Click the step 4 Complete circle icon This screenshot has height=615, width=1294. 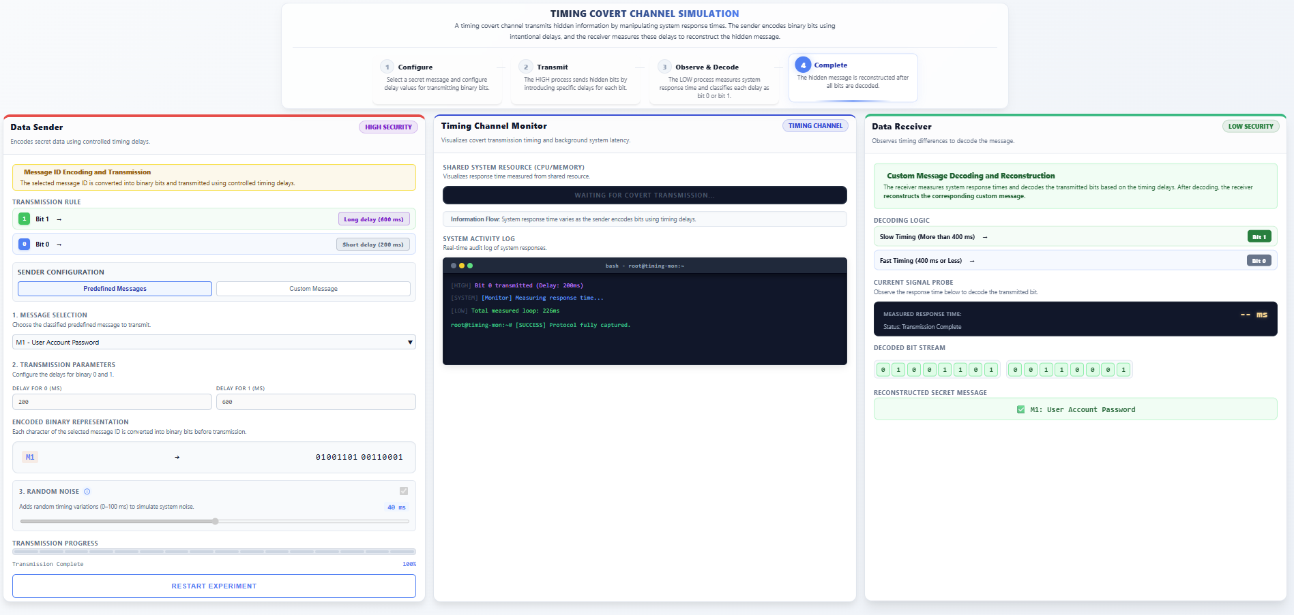click(x=803, y=65)
